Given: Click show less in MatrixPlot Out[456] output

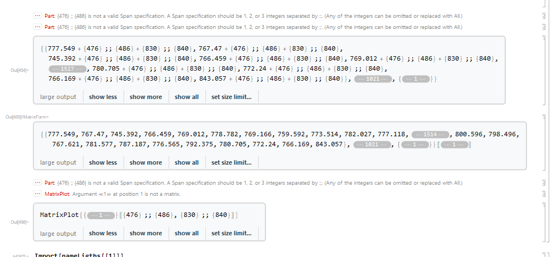Looking at the screenshot, I should click(x=103, y=233).
